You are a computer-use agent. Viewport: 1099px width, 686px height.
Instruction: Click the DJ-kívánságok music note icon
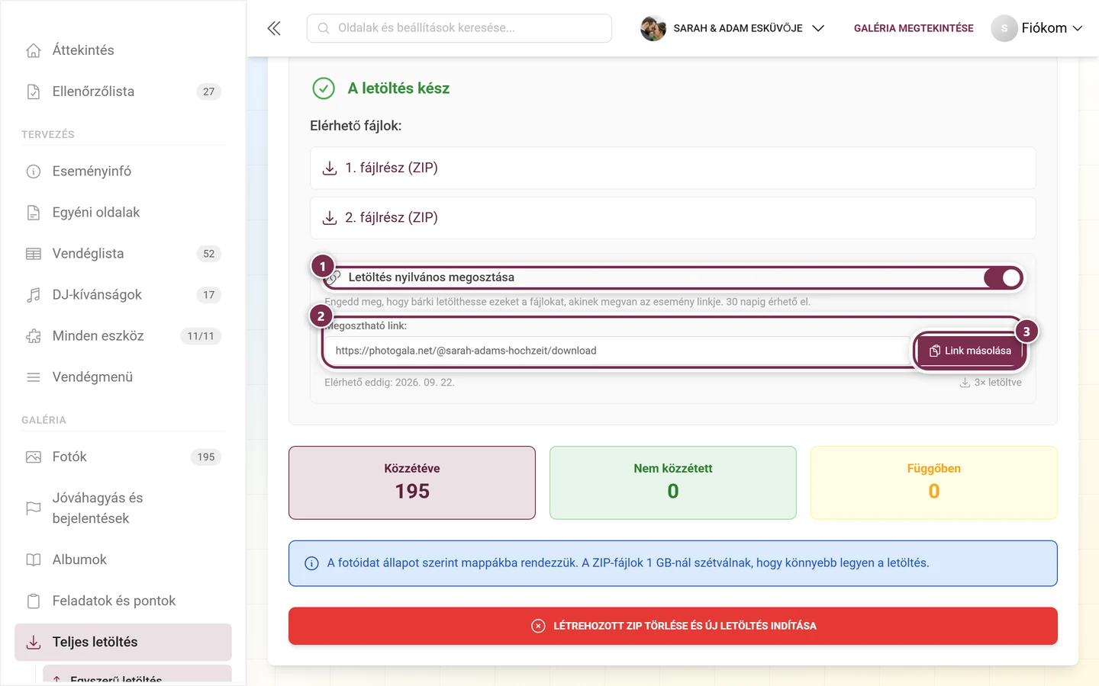(x=34, y=295)
